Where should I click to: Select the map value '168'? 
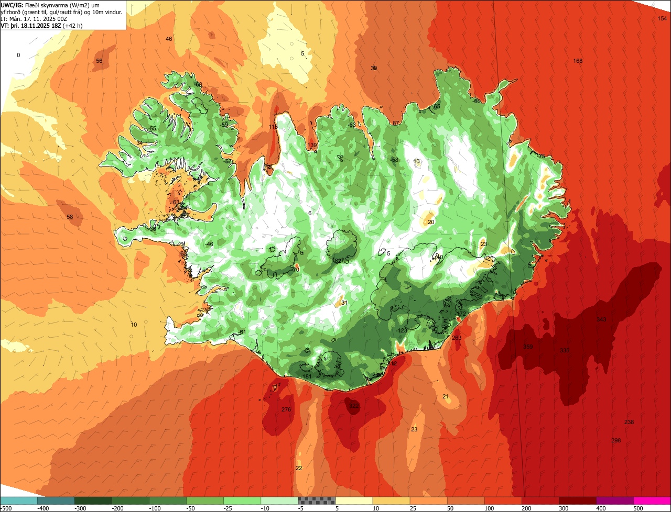pyautogui.click(x=578, y=61)
